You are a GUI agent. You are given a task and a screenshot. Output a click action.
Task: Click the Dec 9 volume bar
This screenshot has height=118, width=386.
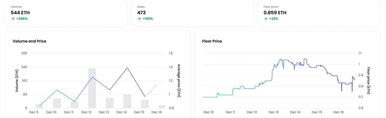point(39,106)
